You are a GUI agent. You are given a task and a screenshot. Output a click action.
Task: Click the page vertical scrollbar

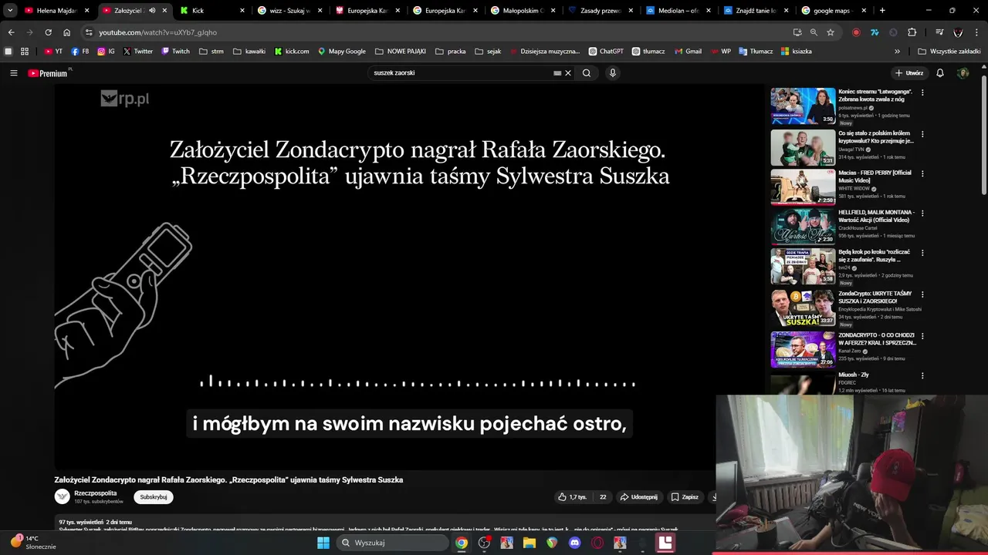[983, 135]
